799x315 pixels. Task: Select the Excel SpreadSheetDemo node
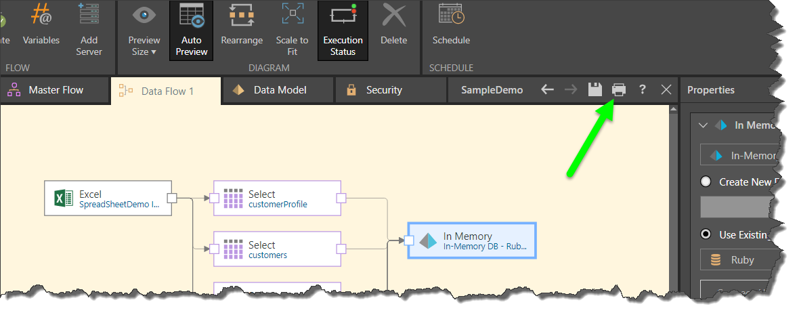(108, 198)
